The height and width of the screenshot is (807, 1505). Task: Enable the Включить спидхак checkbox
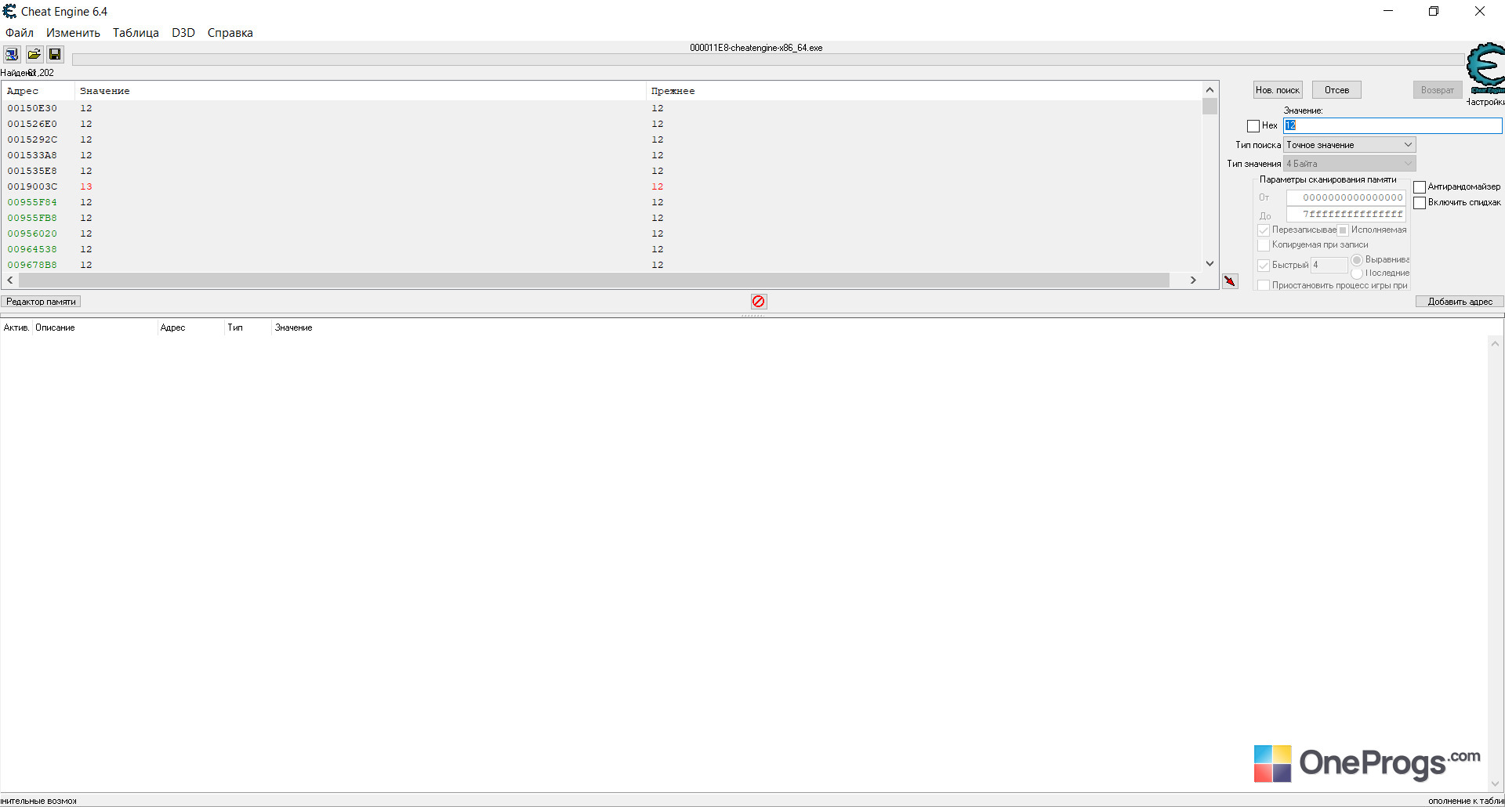click(x=1420, y=203)
